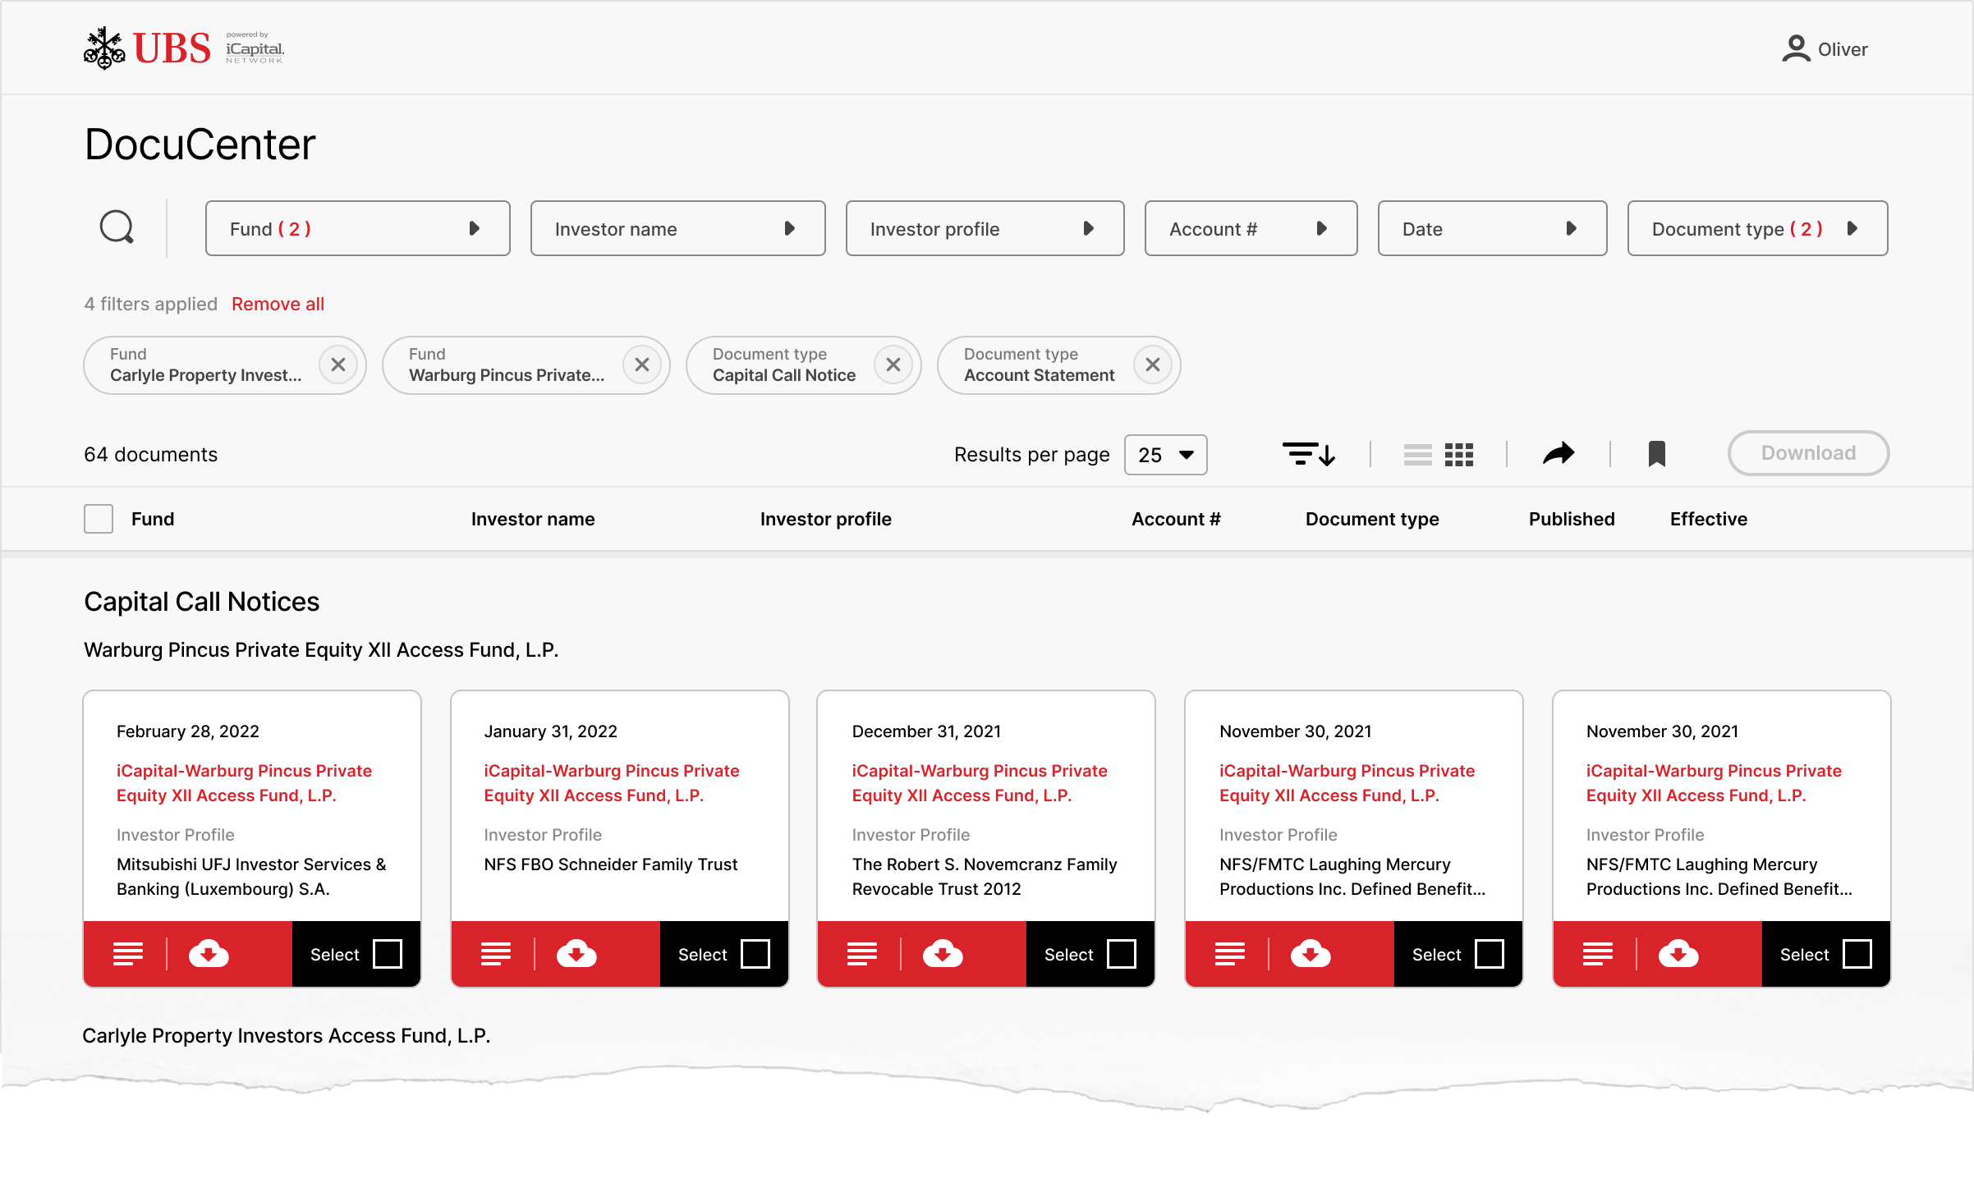Click the Capital Call Notices section heading
Screen dimensions: 1974x1192
click(202, 602)
